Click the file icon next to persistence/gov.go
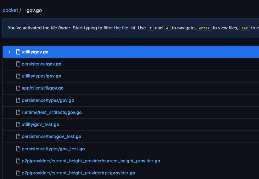Screen dimensions: 259x179 [x=18, y=64]
